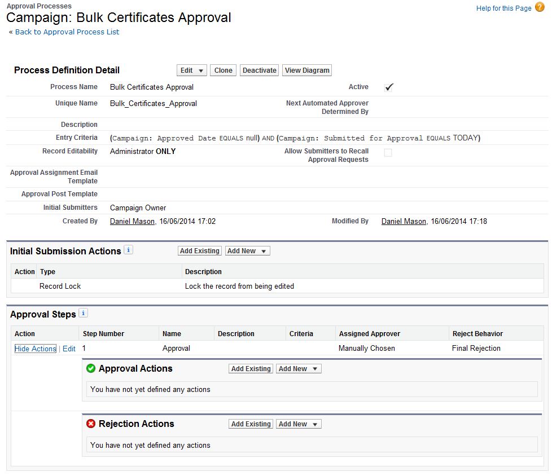Image resolution: width=552 pixels, height=476 pixels.
Task: Open Daniel Mason link in Created By
Action: (132, 222)
